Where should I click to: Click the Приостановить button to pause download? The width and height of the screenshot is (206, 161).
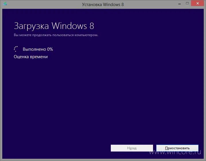[x=177, y=148]
